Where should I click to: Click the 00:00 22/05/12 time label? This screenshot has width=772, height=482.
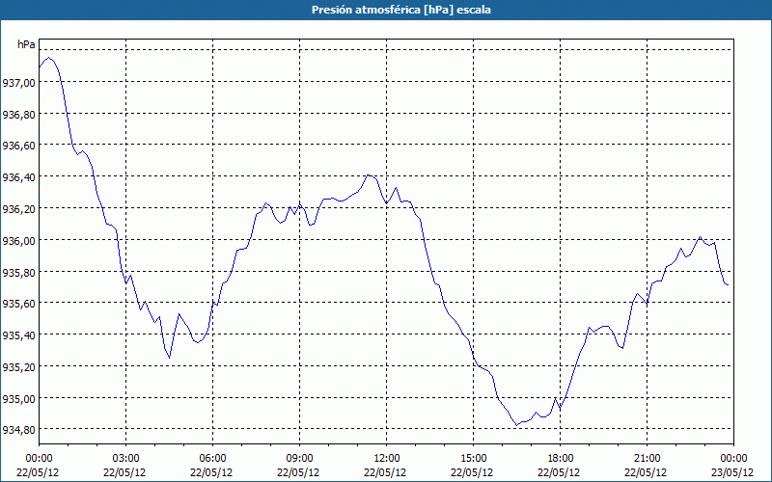click(38, 466)
